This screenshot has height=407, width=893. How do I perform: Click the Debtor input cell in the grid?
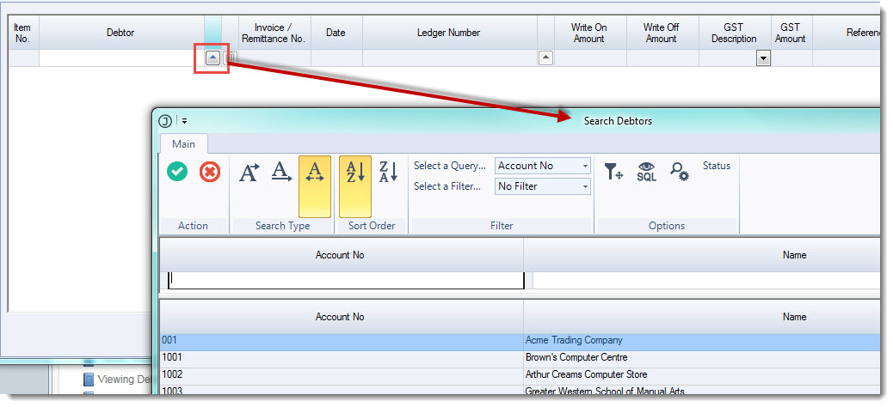(x=122, y=58)
